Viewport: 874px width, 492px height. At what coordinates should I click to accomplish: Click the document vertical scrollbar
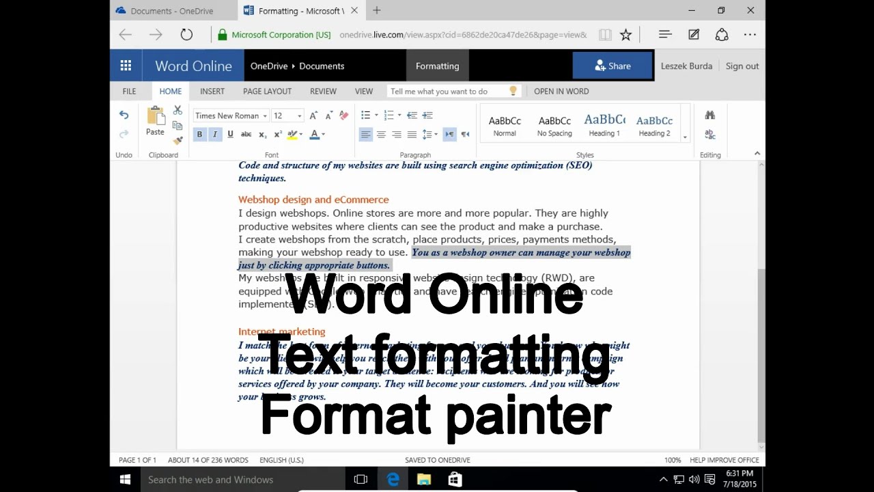click(x=761, y=305)
